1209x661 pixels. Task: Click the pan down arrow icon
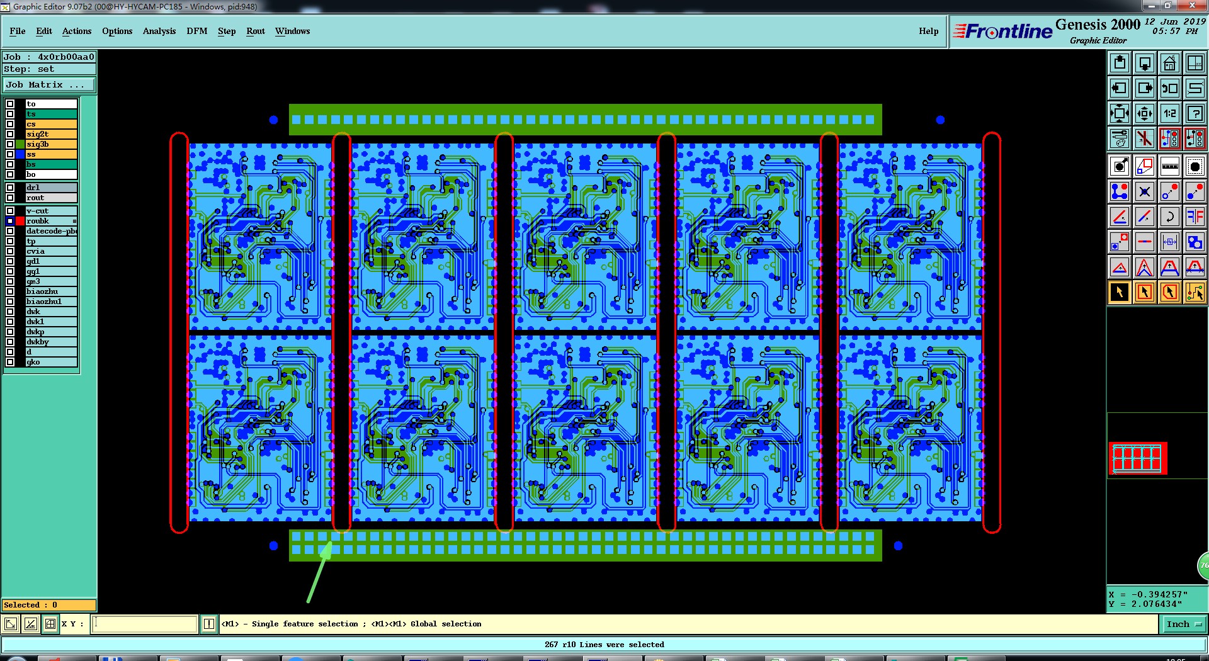click(x=1145, y=63)
